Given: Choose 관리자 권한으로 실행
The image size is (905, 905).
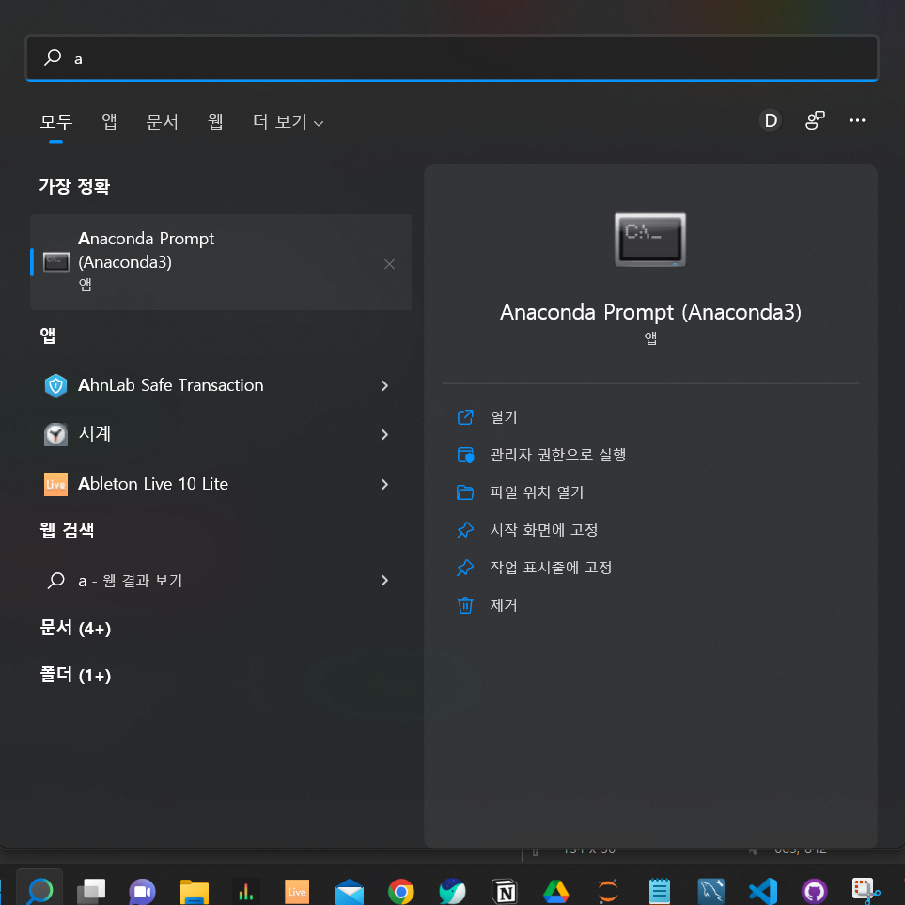Looking at the screenshot, I should (x=557, y=455).
